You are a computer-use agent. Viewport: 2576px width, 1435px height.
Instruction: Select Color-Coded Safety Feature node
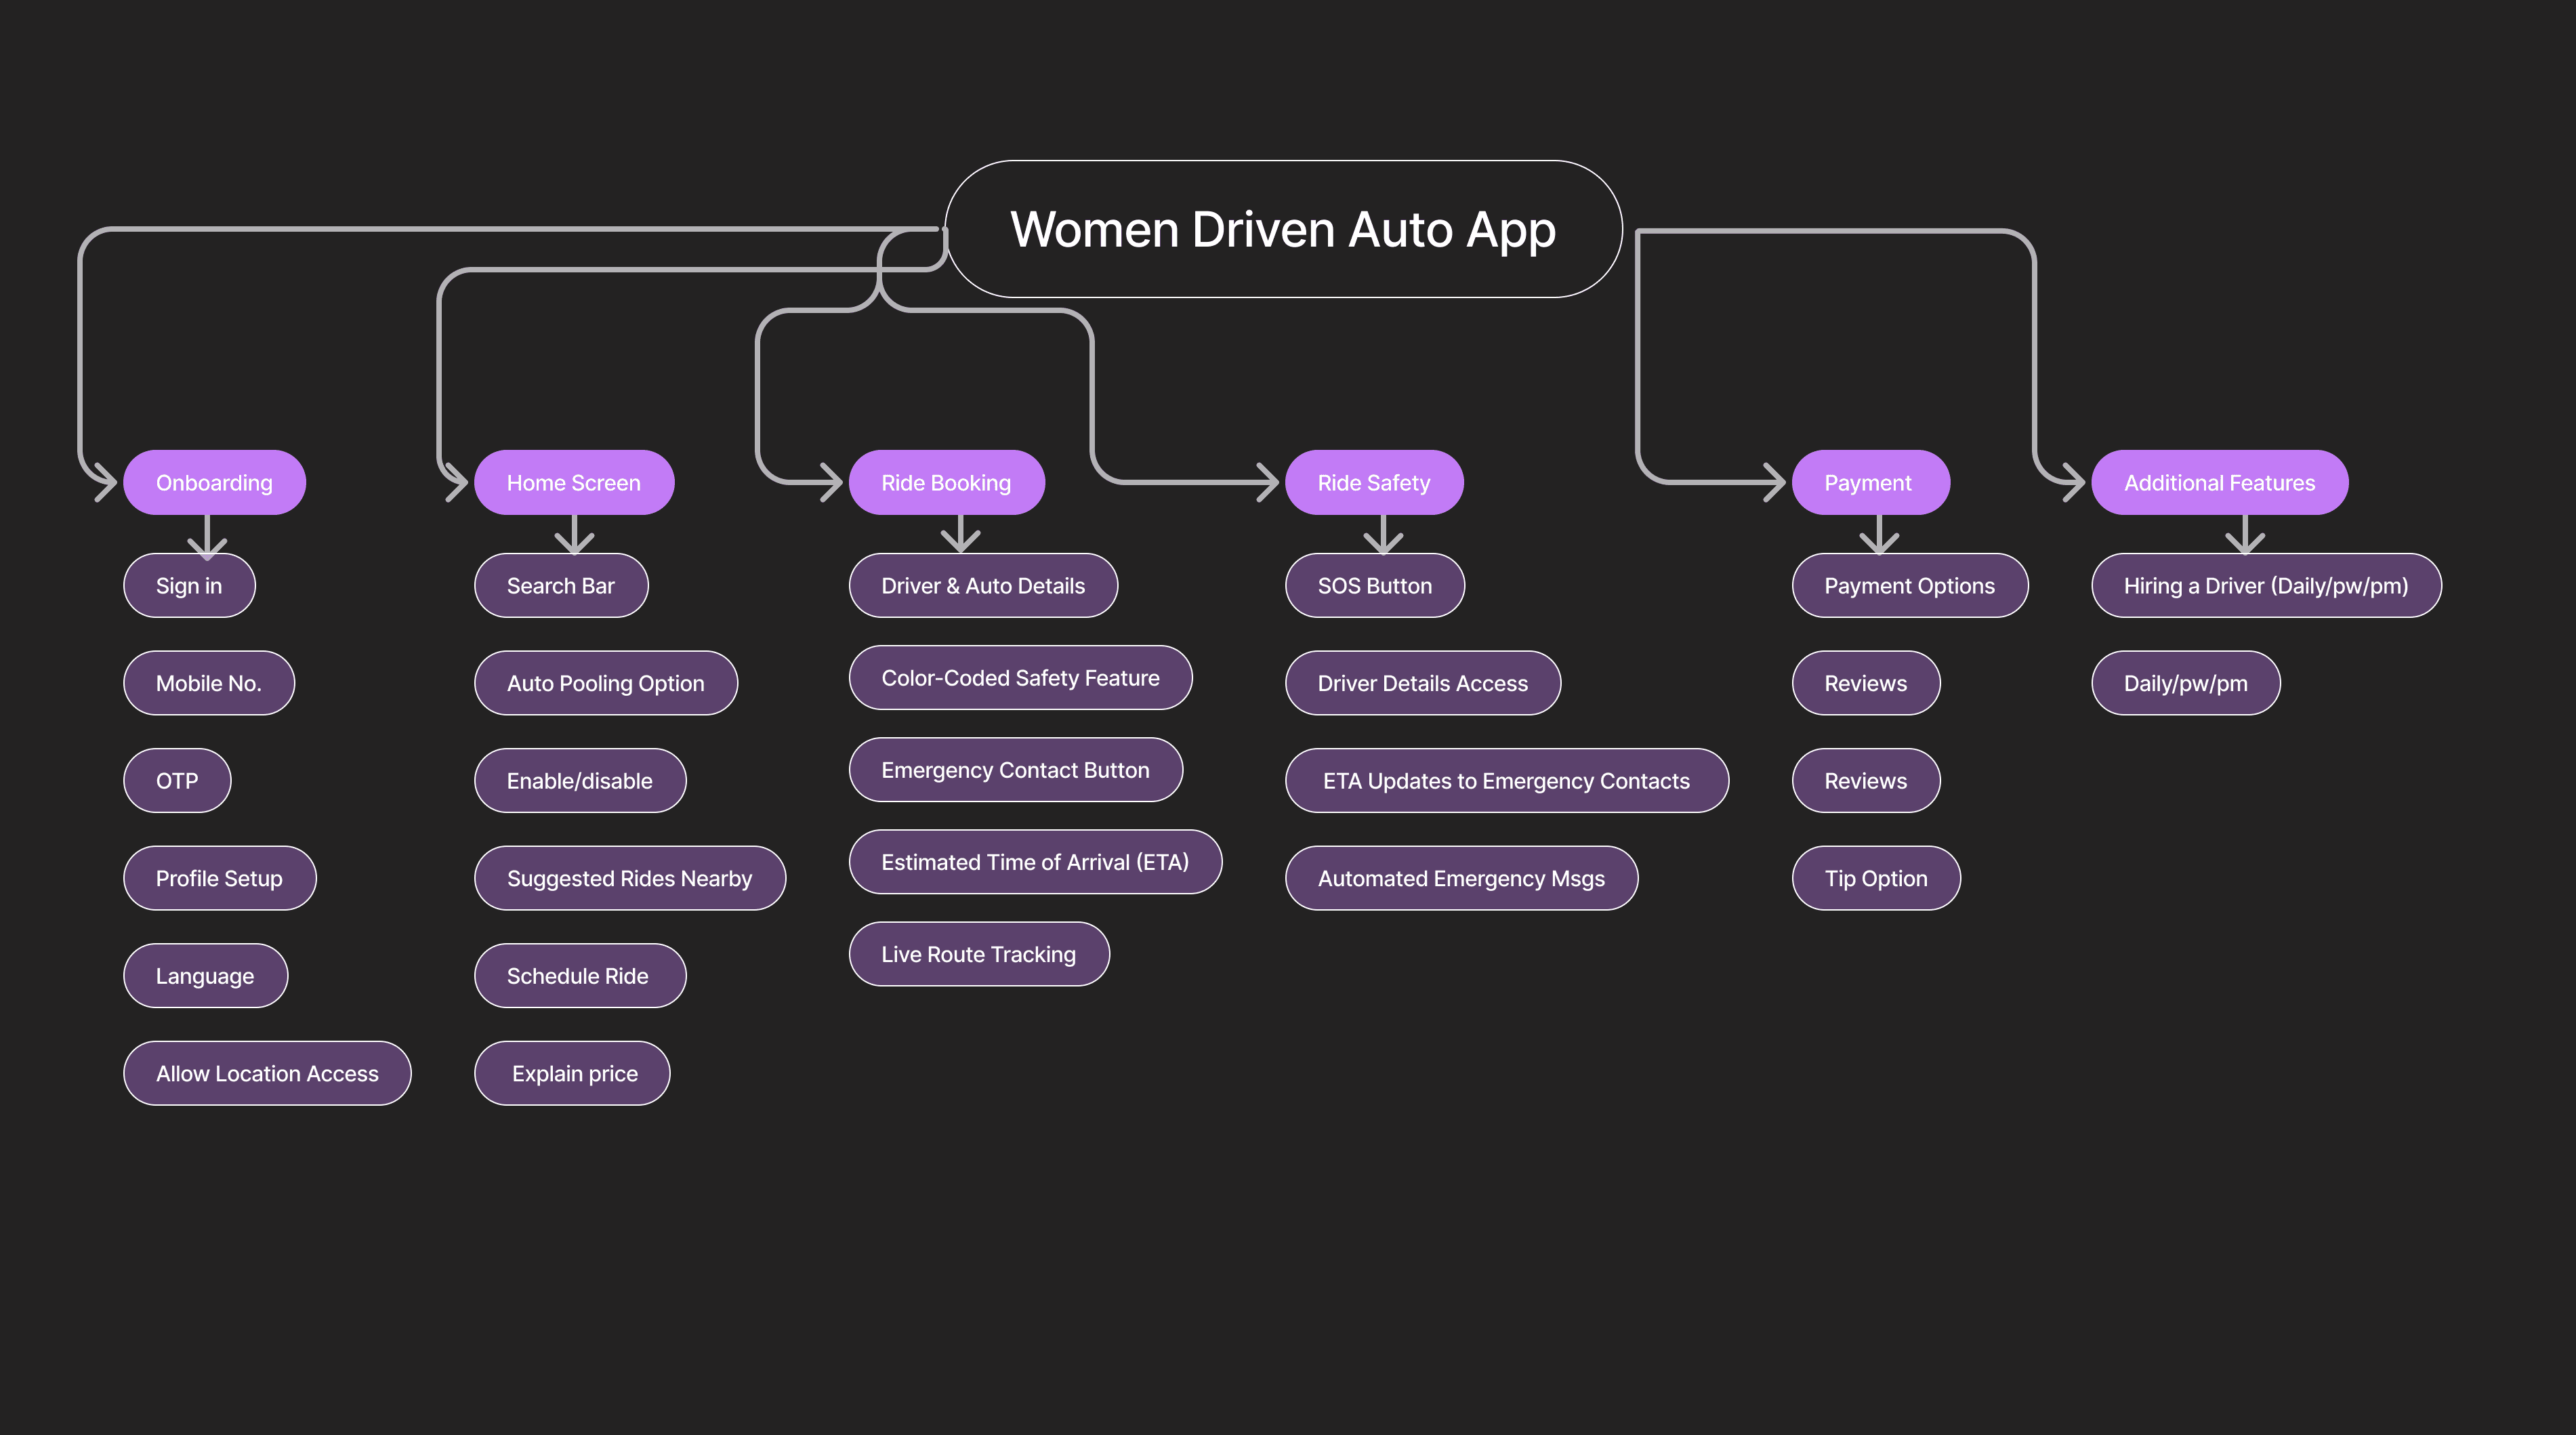pyautogui.click(x=1020, y=678)
